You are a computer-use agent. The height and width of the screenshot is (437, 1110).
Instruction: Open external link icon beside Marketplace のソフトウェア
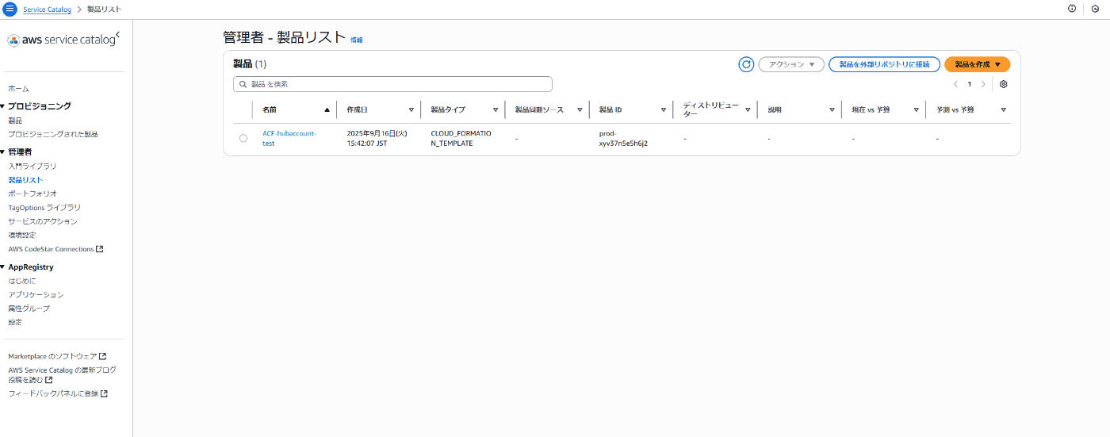tap(103, 356)
